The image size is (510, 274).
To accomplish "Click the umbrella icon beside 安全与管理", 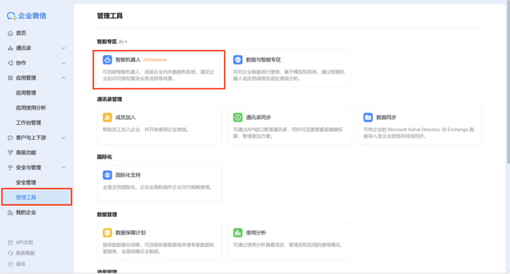I will [x=10, y=168].
